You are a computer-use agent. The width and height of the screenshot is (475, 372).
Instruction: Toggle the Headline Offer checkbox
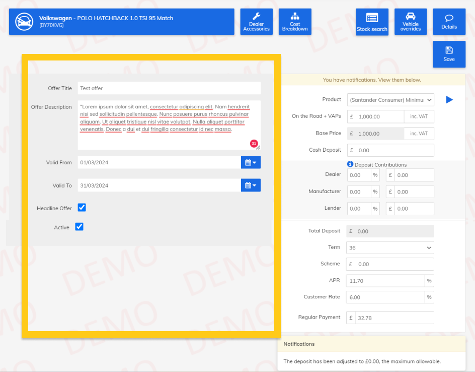[x=82, y=208]
